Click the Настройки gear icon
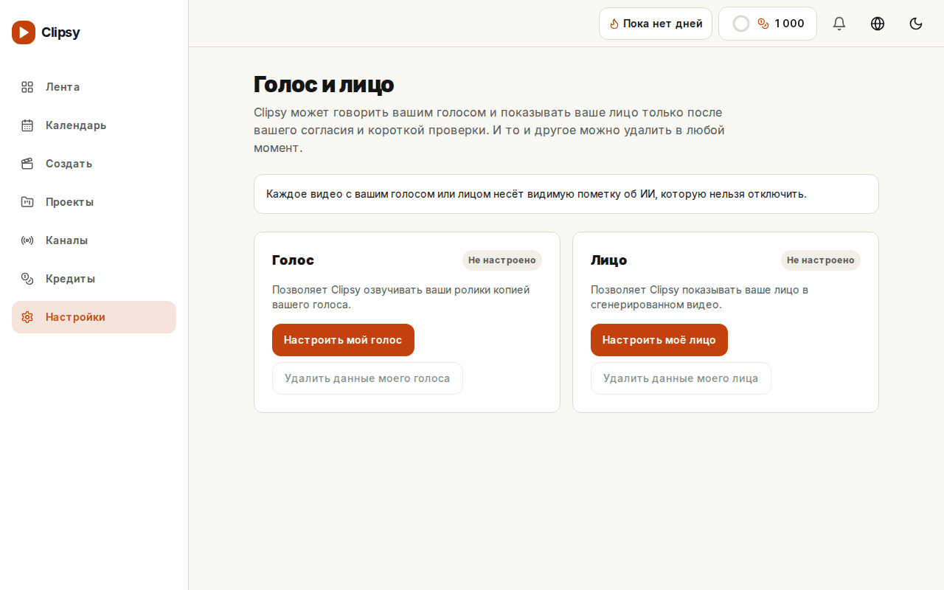This screenshot has width=944, height=590. click(x=27, y=317)
